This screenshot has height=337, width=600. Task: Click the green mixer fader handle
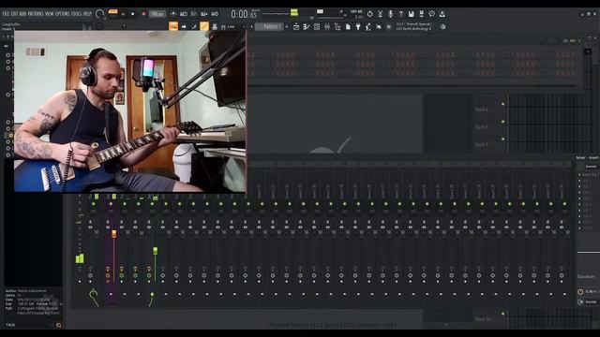tap(155, 251)
